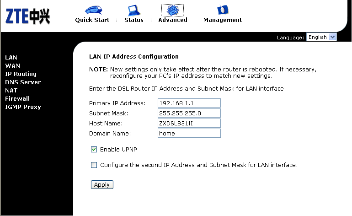Focus the Domain Name field
The width and height of the screenshot is (352, 216).
pyautogui.click(x=189, y=133)
